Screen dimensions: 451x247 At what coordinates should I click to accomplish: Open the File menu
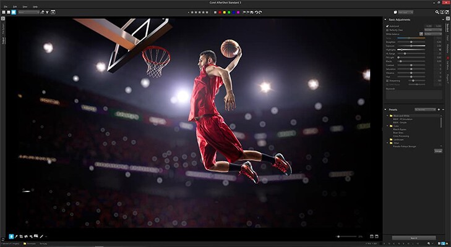(x=6, y=7)
